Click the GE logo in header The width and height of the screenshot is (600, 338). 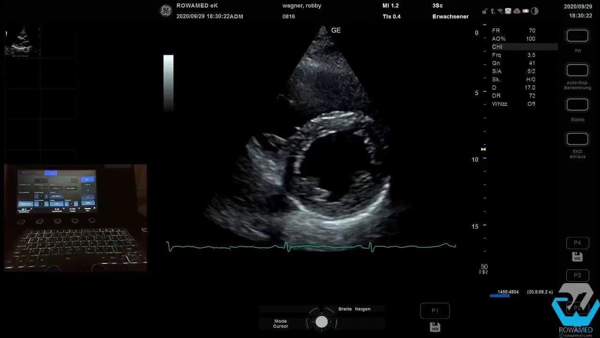point(166,10)
